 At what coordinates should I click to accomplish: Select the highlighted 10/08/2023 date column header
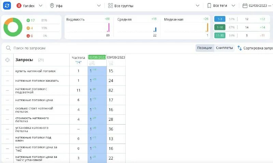click(x=97, y=57)
